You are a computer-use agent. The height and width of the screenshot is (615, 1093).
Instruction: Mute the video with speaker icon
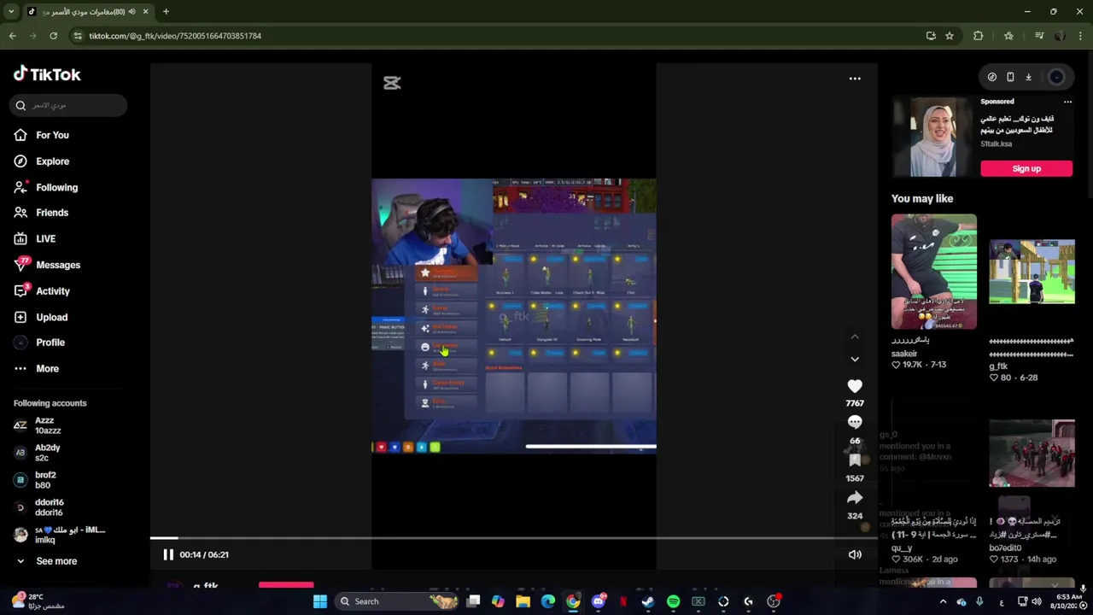(x=855, y=554)
